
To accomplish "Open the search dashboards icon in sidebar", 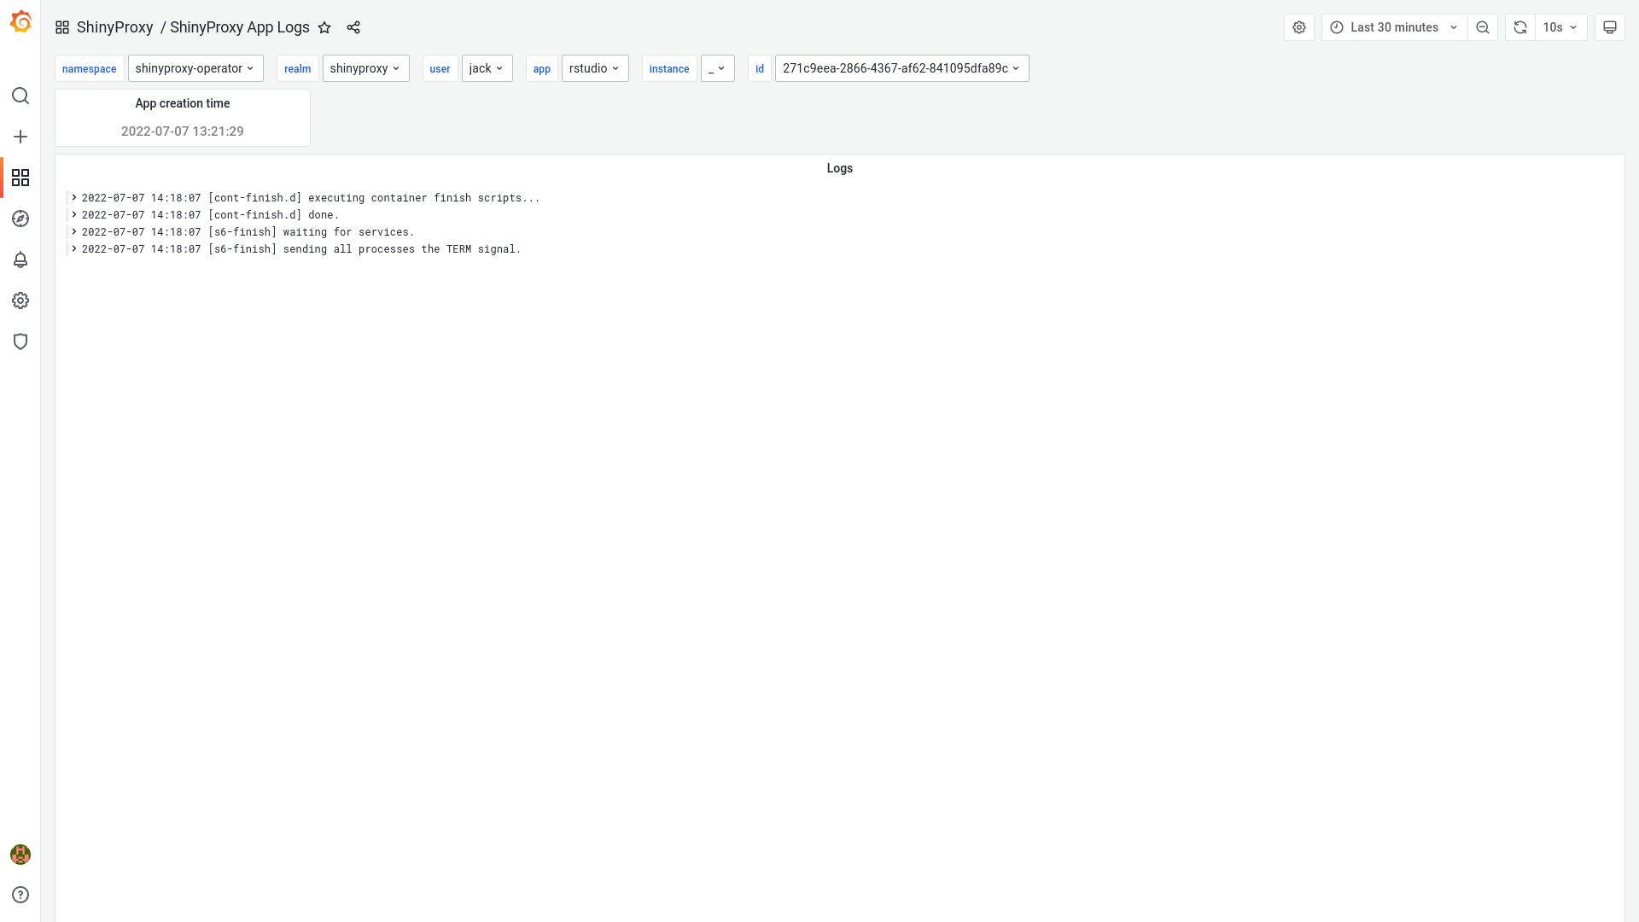I will tap(20, 96).
